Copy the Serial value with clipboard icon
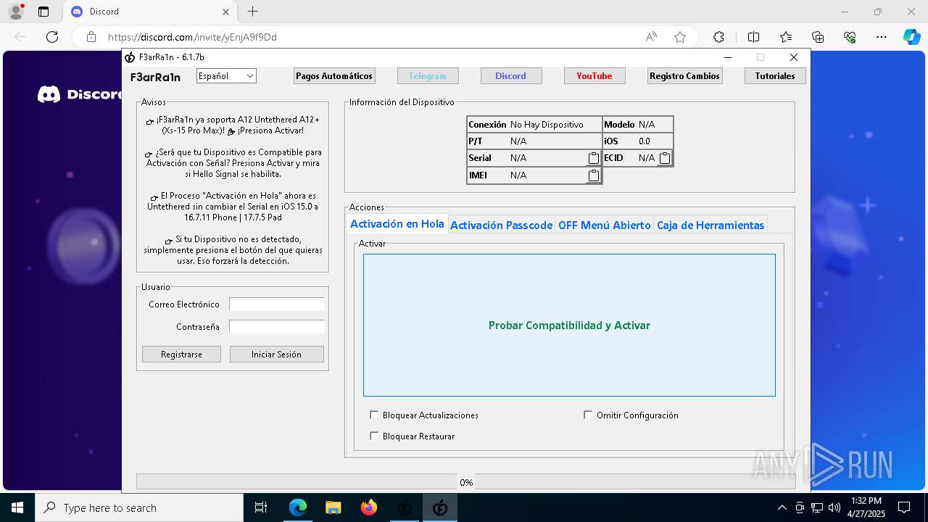The width and height of the screenshot is (928, 522). click(593, 158)
